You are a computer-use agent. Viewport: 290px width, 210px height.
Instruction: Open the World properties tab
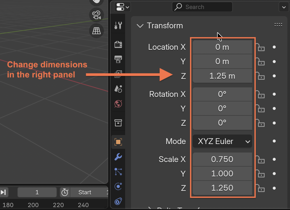pos(118,104)
